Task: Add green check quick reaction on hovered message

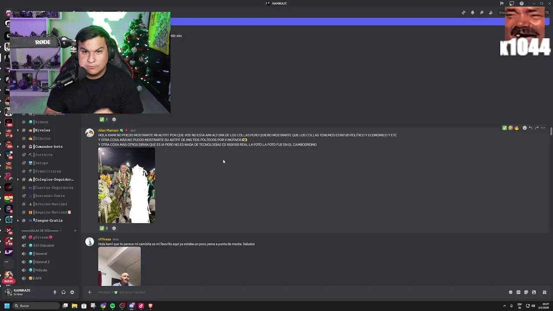Action: pos(505,128)
